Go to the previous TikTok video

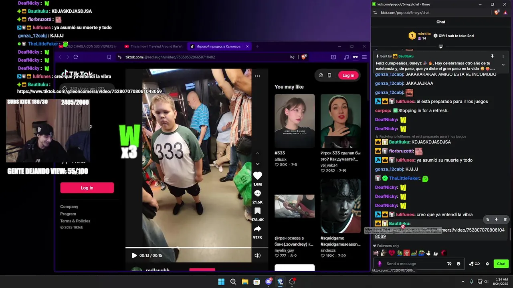tap(258, 154)
